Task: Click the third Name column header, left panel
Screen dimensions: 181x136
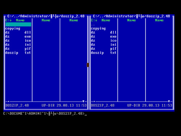Action: [73, 20]
